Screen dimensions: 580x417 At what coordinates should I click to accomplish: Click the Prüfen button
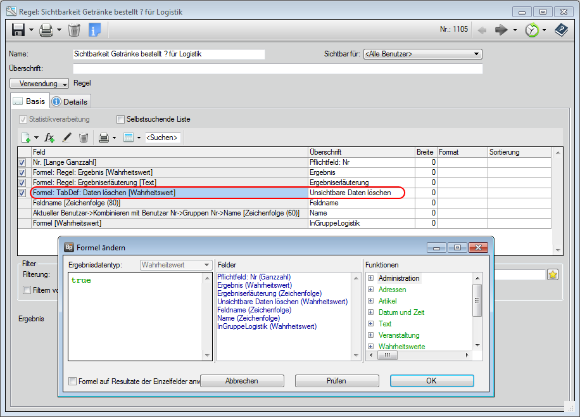click(x=336, y=381)
